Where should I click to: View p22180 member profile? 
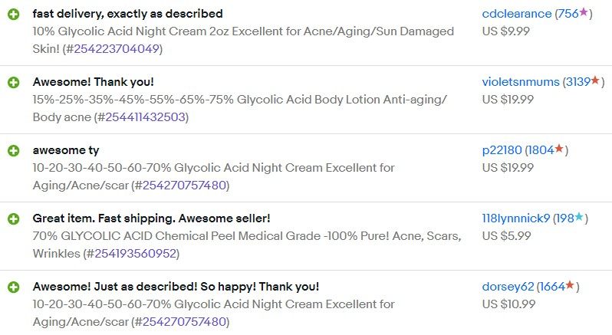click(502, 150)
